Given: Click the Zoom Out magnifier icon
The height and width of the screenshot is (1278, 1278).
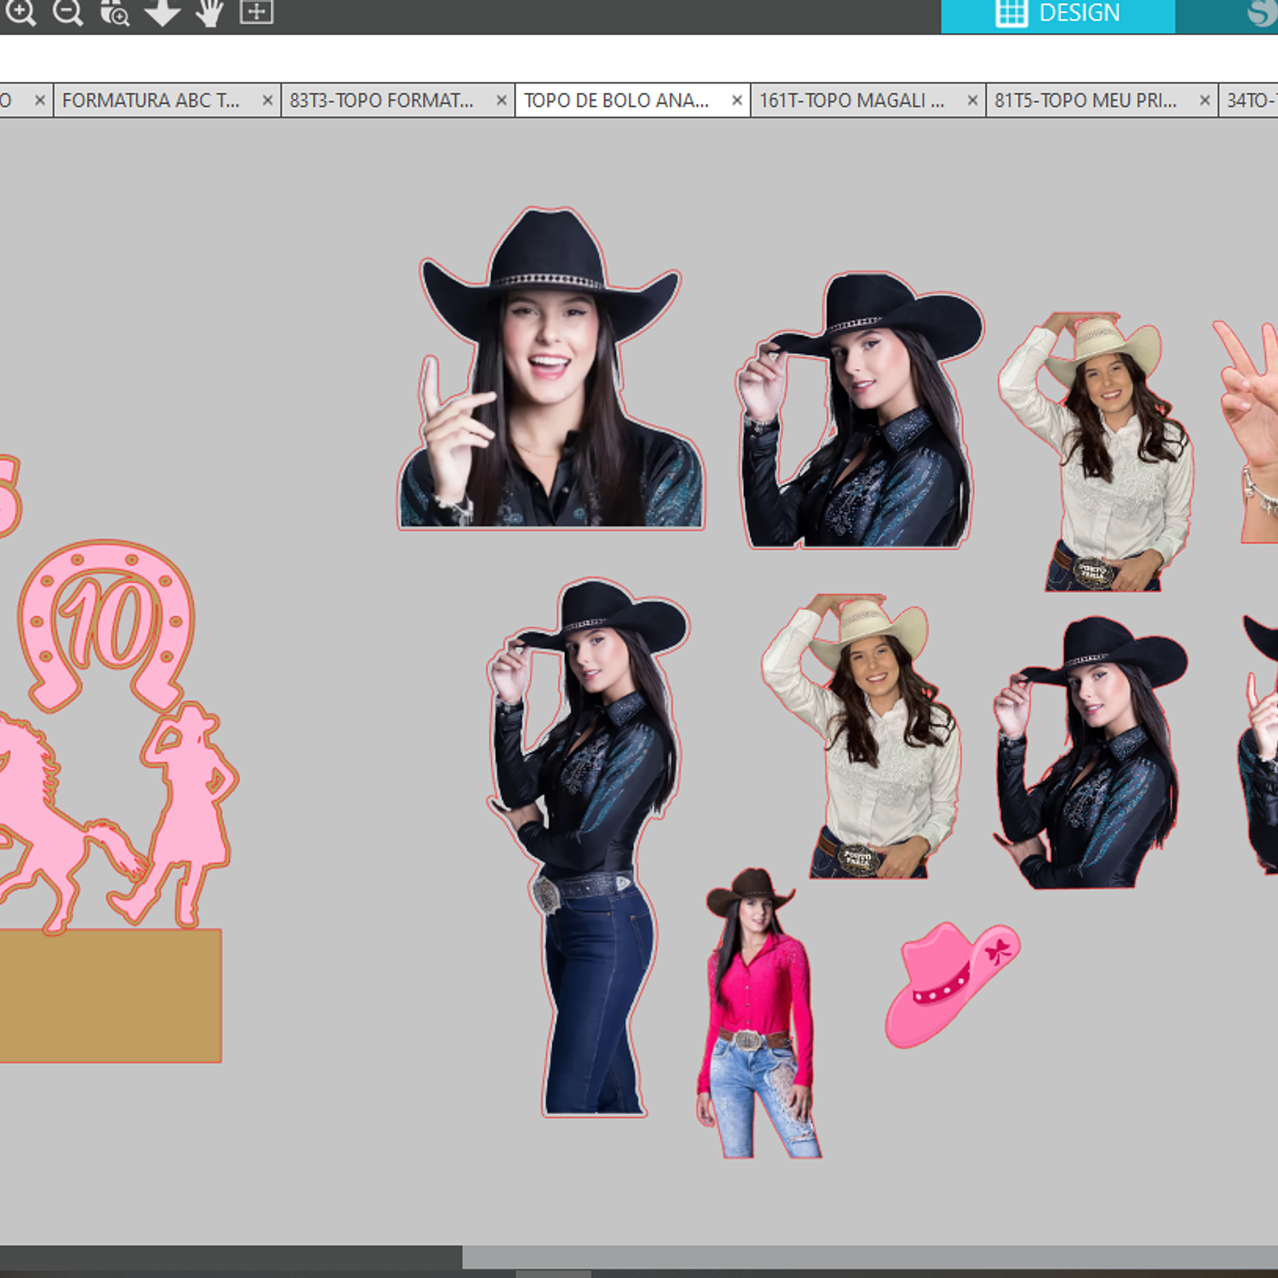Looking at the screenshot, I should [67, 12].
